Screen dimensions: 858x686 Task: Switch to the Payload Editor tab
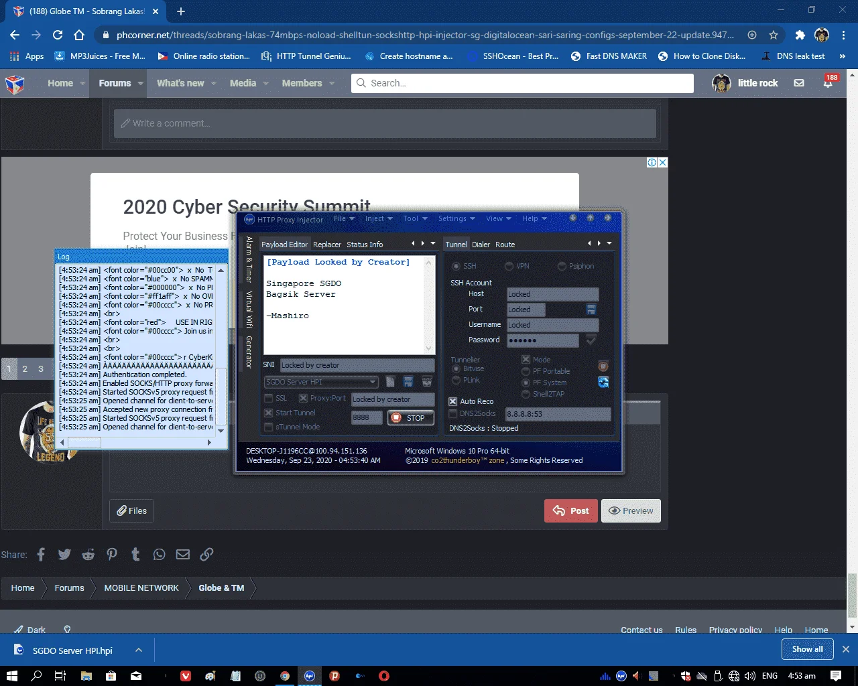click(284, 245)
